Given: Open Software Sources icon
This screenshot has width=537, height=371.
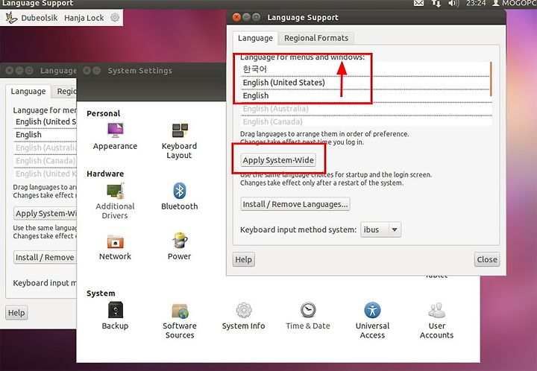Looking at the screenshot, I should tap(180, 311).
